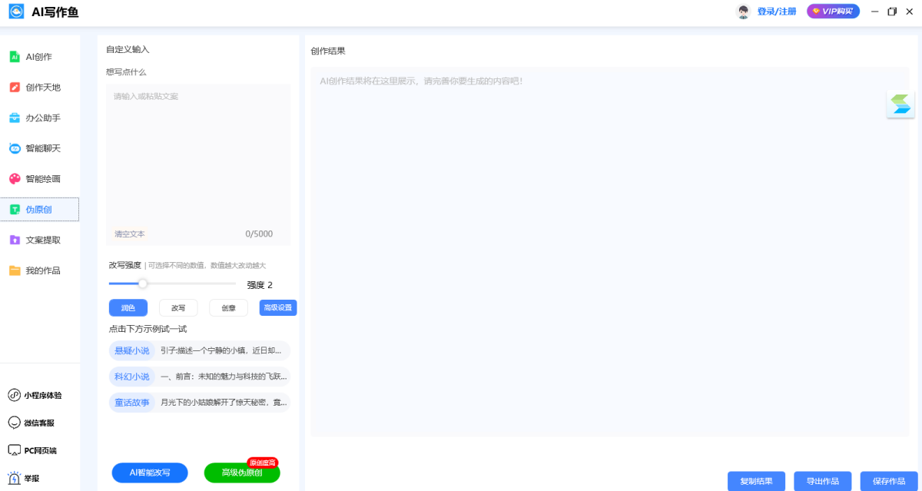The height and width of the screenshot is (491, 922).
Task: Click the 复制结果 button
Action: [x=756, y=481]
